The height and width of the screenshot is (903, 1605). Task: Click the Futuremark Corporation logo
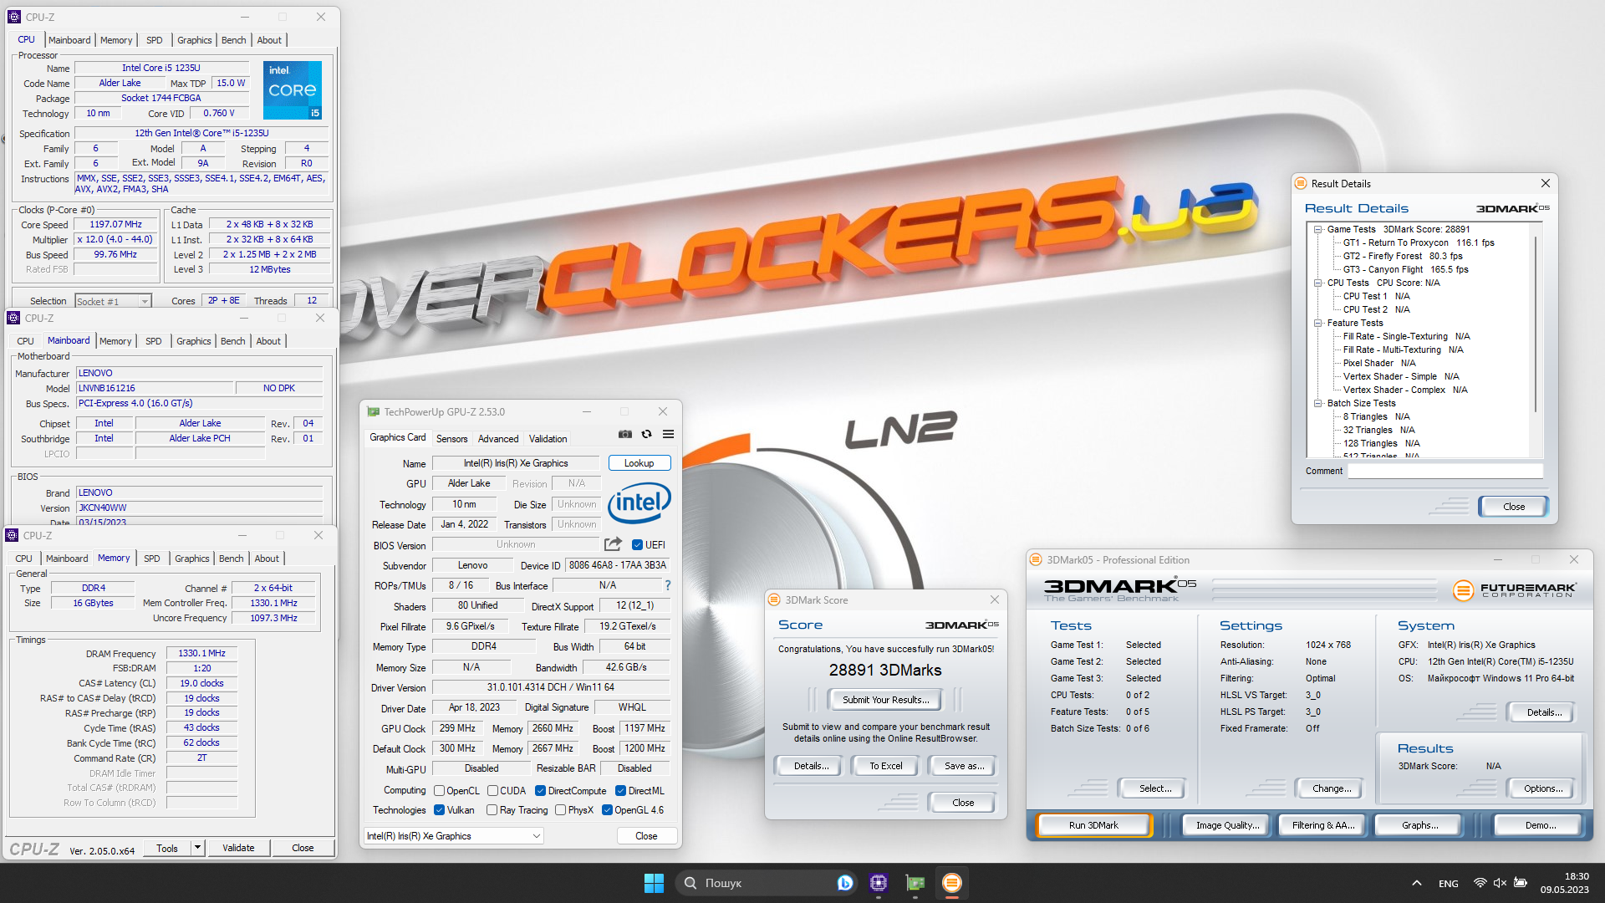(x=1515, y=590)
